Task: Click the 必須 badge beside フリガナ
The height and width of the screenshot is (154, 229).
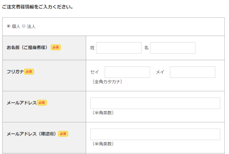Action: 29,72
